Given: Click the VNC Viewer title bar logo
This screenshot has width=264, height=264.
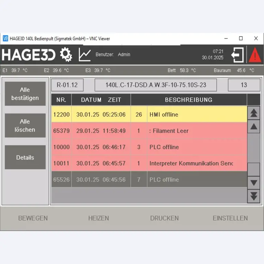Looking at the screenshot, I should click(5, 38).
